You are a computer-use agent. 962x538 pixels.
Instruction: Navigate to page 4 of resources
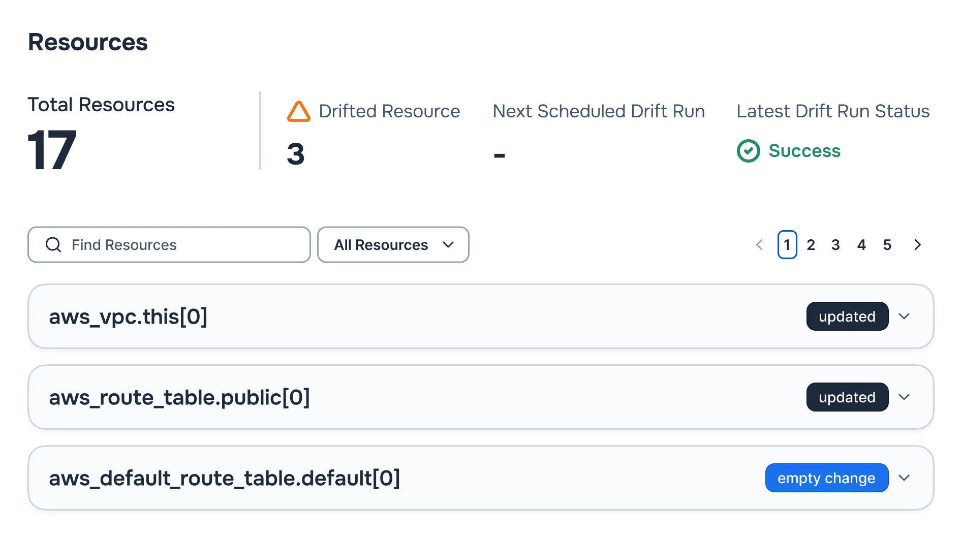[861, 245]
